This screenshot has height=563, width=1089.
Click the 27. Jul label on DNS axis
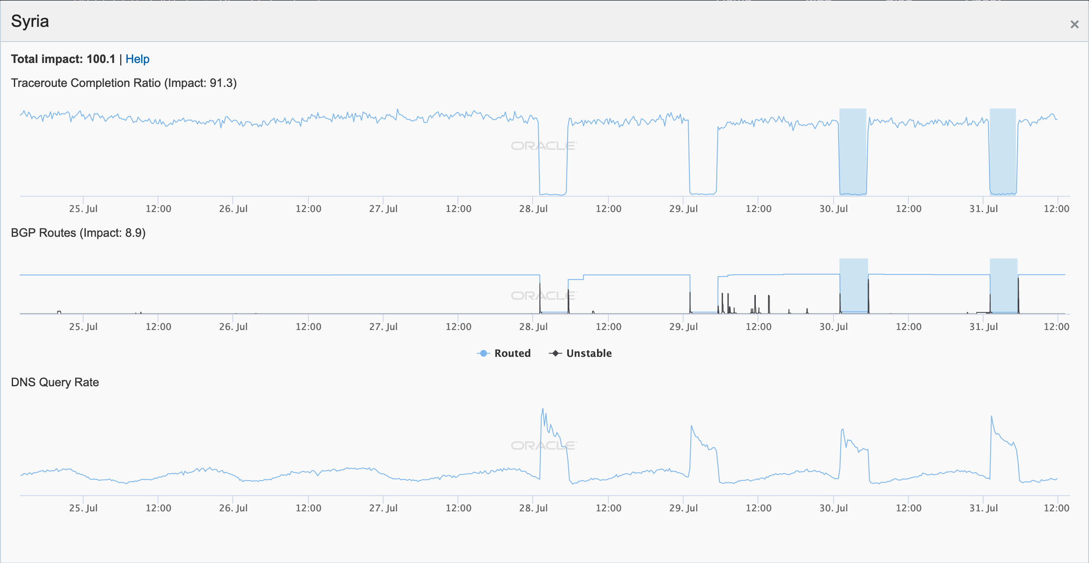click(x=383, y=508)
